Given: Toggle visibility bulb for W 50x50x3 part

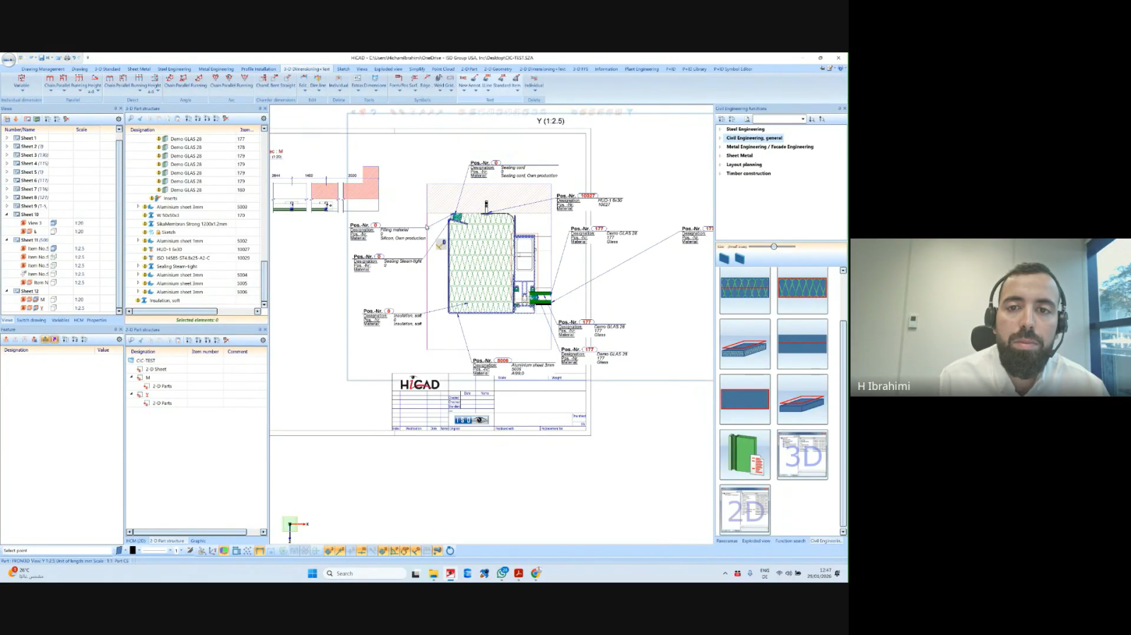Looking at the screenshot, I should pyautogui.click(x=145, y=215).
